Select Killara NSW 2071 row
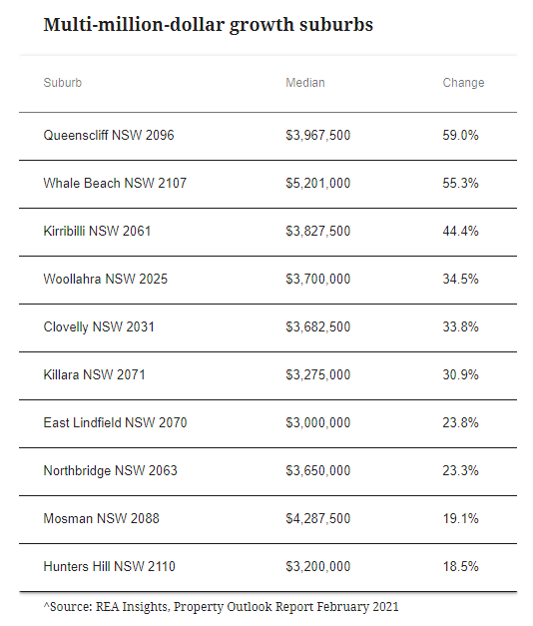Screen dimensions: 533x626 [267, 375]
